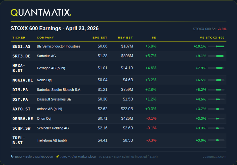The image size is (237, 165).
Task: Select the AXFO.ST ticker
Action: (x=21, y=109)
